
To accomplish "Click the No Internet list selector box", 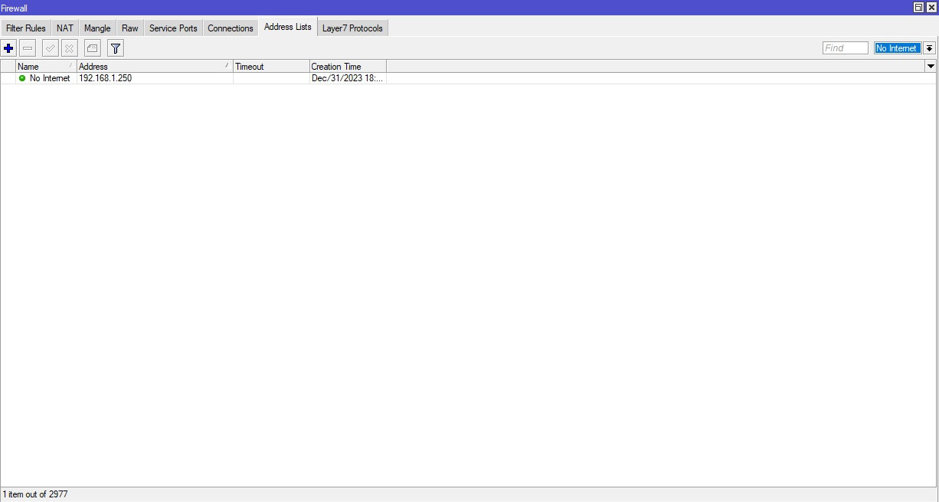I will click(x=897, y=48).
